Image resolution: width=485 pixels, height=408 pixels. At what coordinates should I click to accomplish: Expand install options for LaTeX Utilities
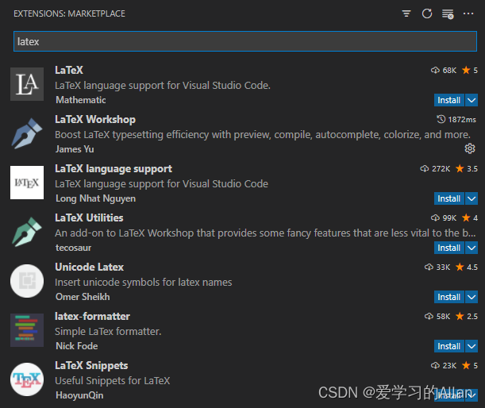click(472, 248)
